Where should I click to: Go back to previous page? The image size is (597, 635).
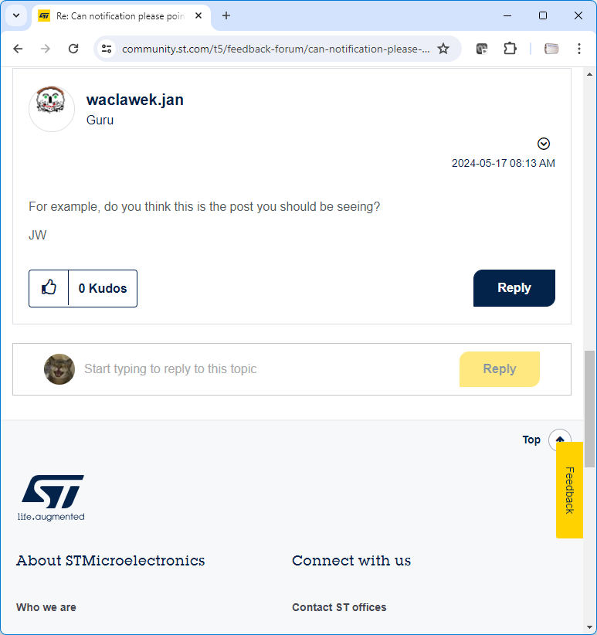coord(19,49)
